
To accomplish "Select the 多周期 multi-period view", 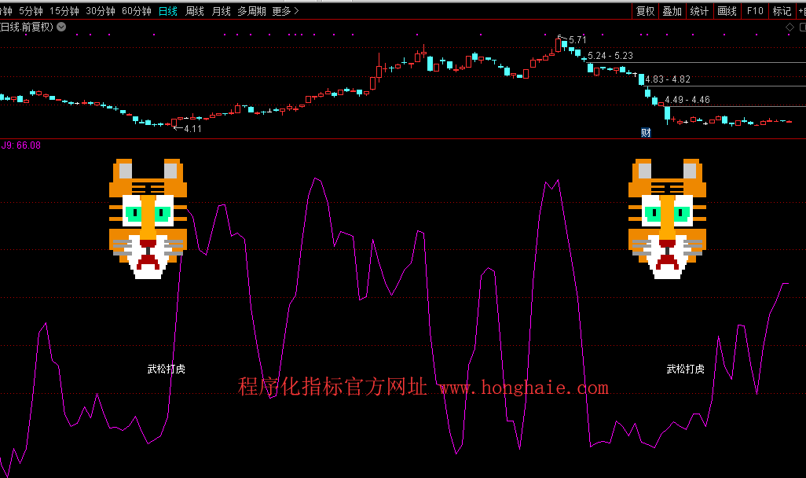I will click(251, 11).
